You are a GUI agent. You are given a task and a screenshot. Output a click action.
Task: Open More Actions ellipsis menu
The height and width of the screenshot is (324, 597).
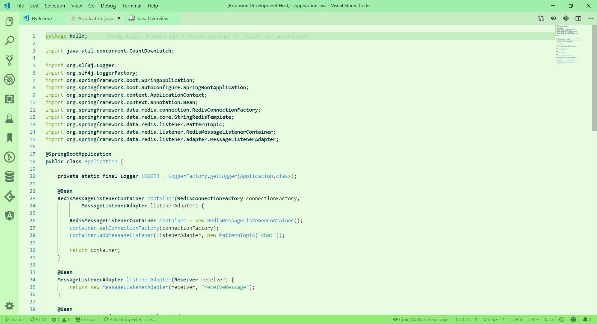point(591,18)
